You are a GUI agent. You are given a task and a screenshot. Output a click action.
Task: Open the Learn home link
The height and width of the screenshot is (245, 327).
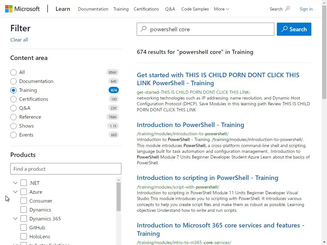63,9
